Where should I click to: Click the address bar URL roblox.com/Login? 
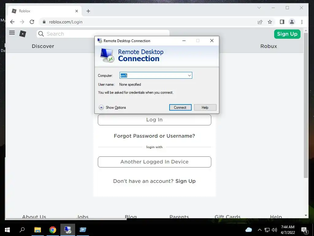66,22
